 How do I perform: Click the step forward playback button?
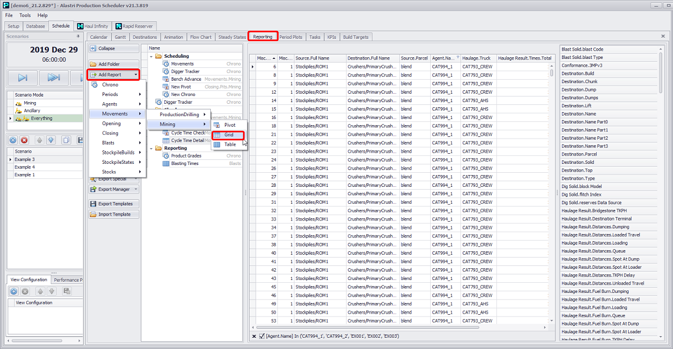click(22, 77)
